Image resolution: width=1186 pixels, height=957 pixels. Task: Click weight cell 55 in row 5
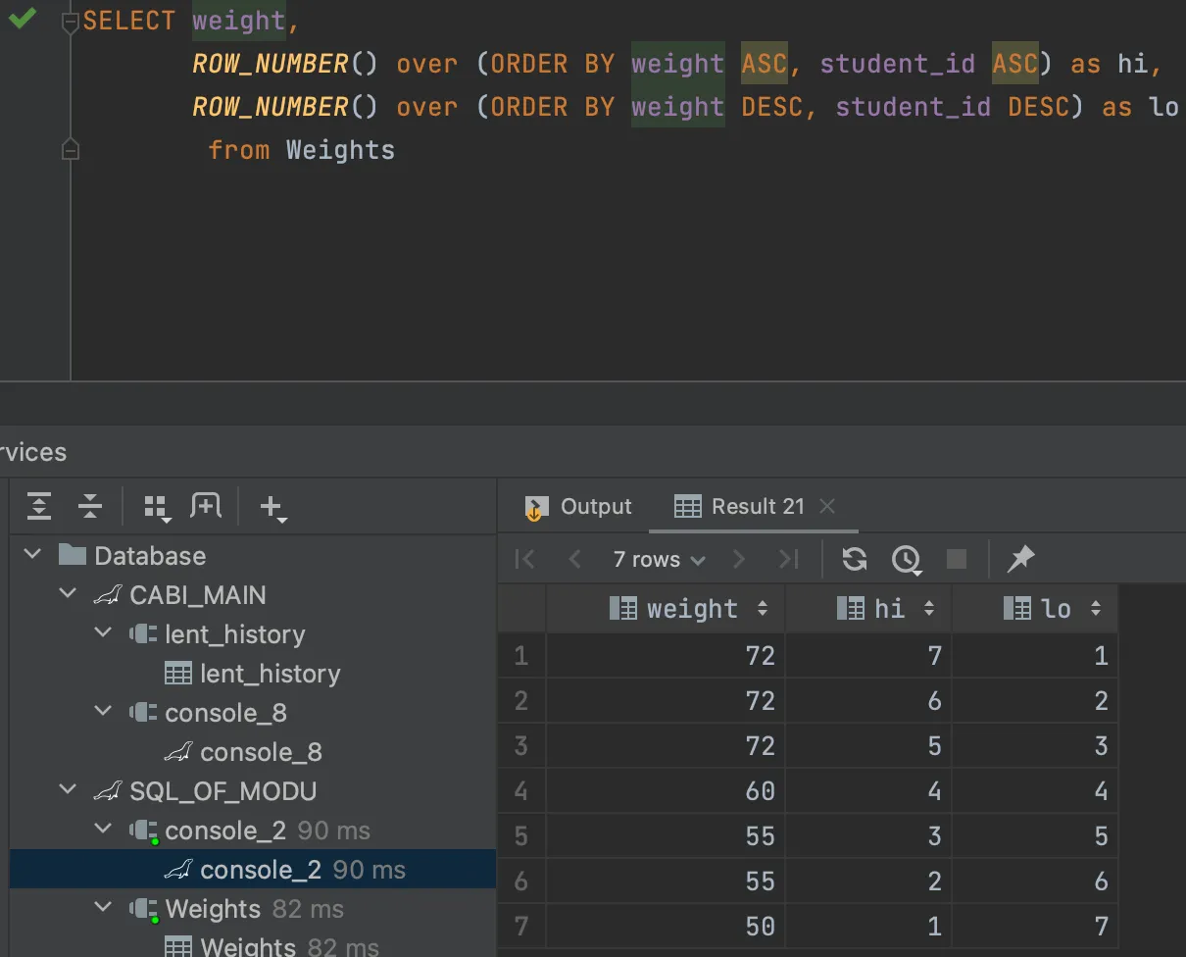[665, 835]
